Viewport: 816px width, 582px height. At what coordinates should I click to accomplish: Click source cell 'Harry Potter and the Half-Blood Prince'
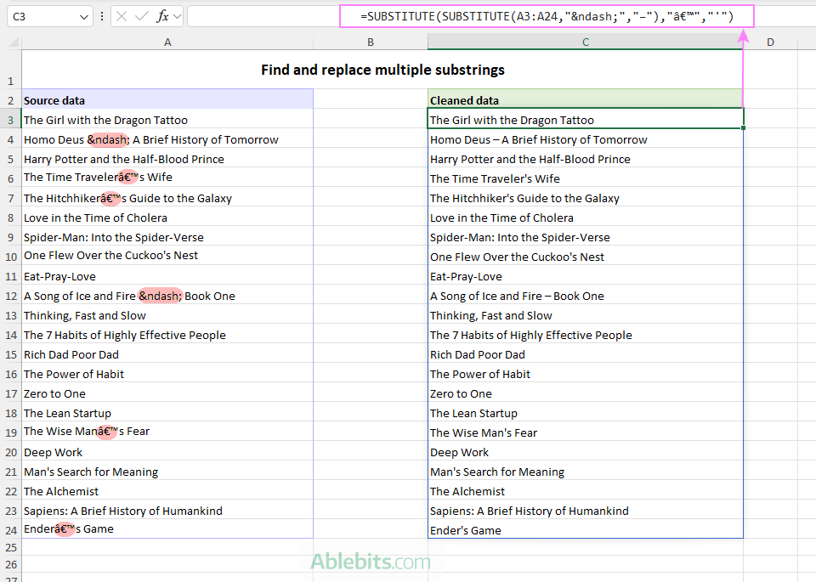pos(167,158)
